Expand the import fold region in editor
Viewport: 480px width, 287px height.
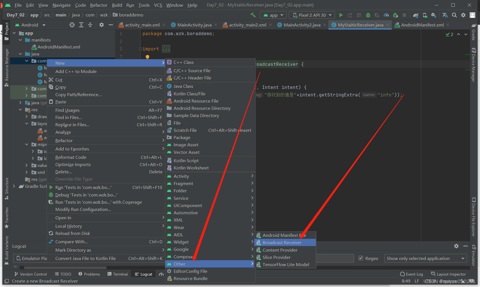coord(141,49)
